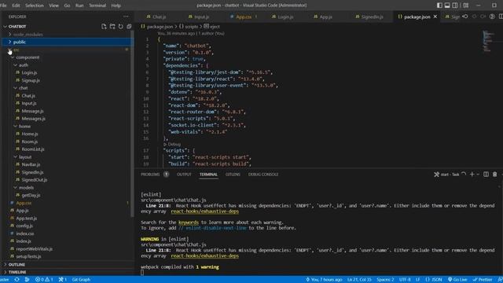Expand the public folder
Viewport: 503px width, 283px height.
[68, 42]
